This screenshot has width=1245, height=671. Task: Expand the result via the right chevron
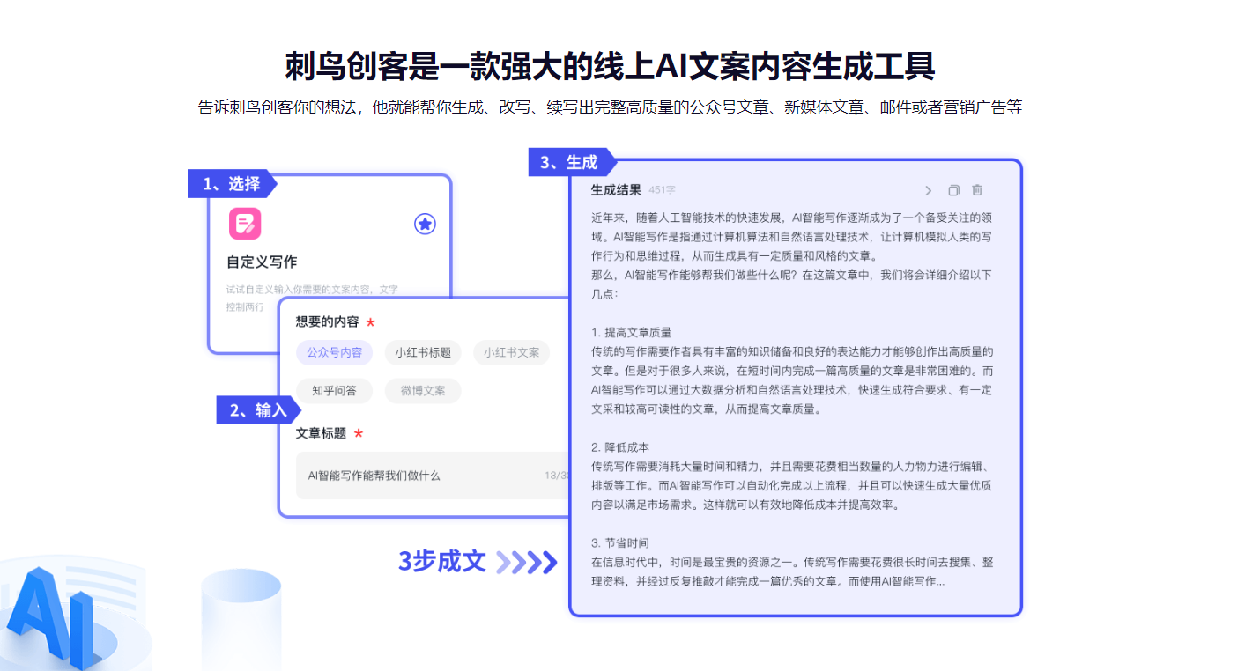927,189
